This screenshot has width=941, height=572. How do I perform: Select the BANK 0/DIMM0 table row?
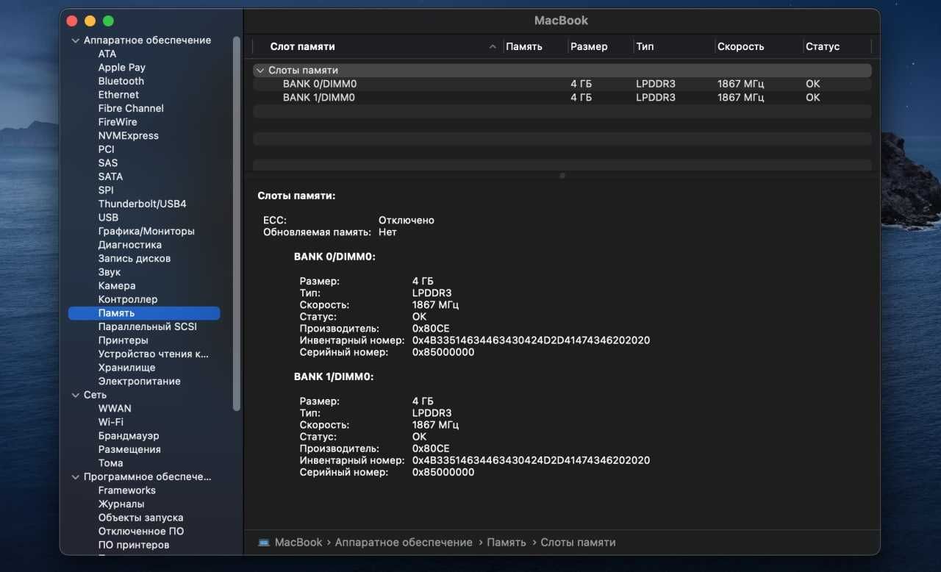pos(562,84)
